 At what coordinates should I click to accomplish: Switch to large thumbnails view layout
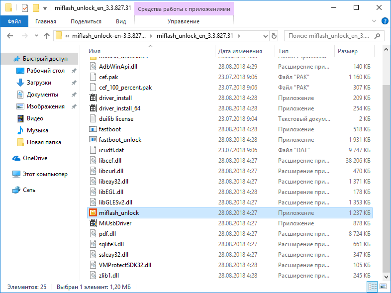(383, 287)
